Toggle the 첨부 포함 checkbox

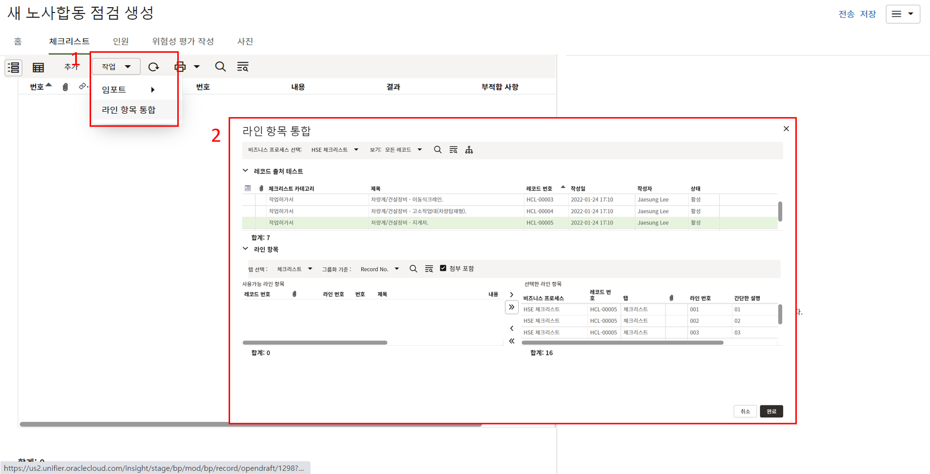point(443,268)
